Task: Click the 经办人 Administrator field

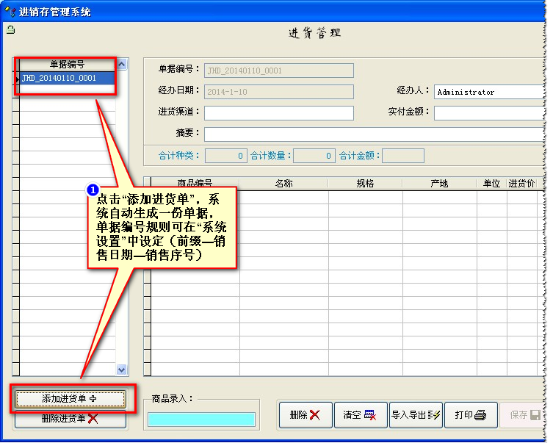Action: (x=490, y=92)
